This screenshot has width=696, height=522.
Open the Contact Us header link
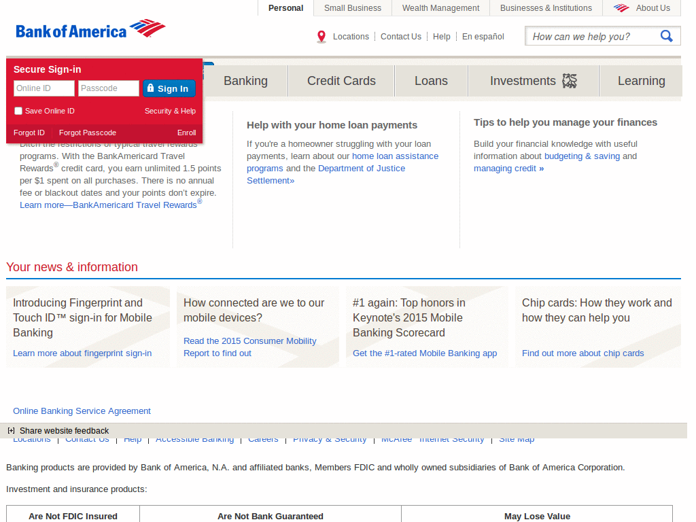pos(401,37)
